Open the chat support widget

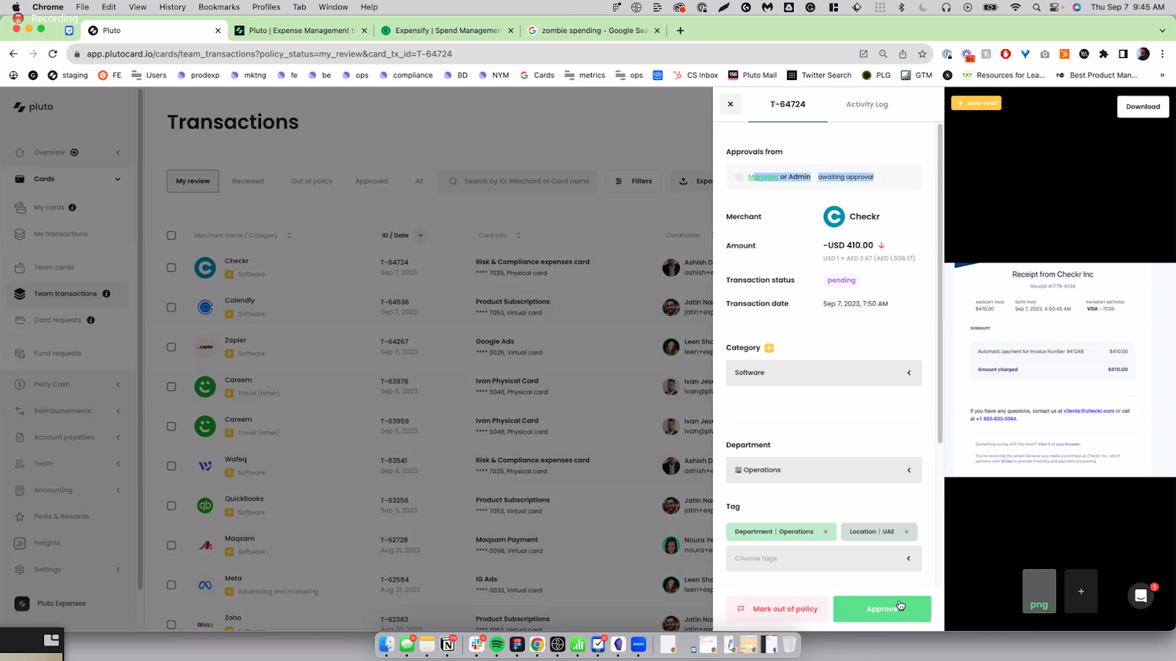coord(1141,596)
